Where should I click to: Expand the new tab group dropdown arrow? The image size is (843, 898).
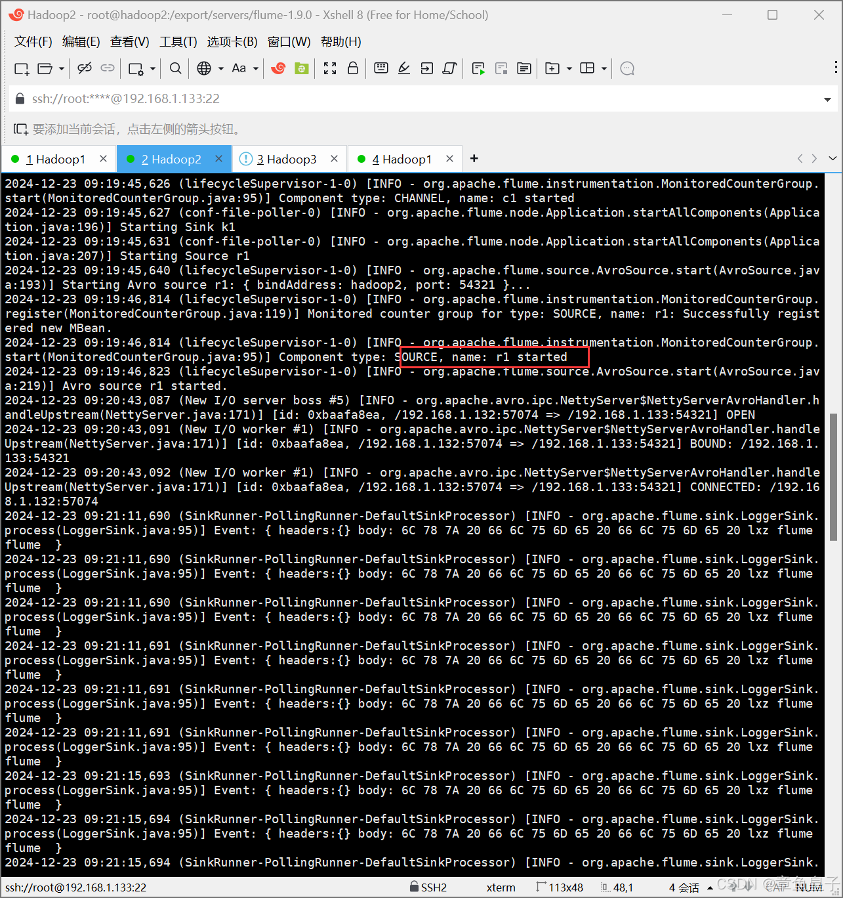pos(569,68)
